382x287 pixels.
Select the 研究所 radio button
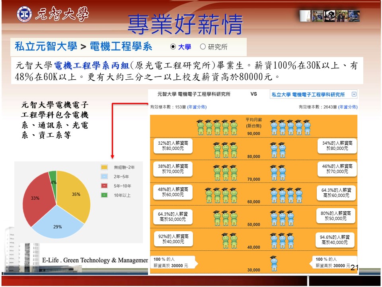click(x=203, y=47)
